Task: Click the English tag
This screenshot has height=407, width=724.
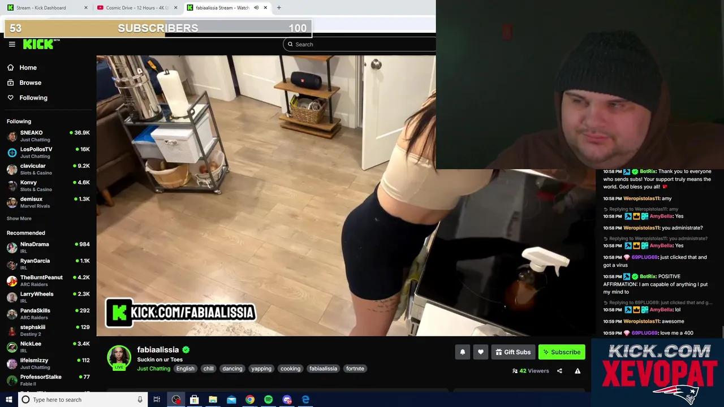Action: [x=185, y=369]
